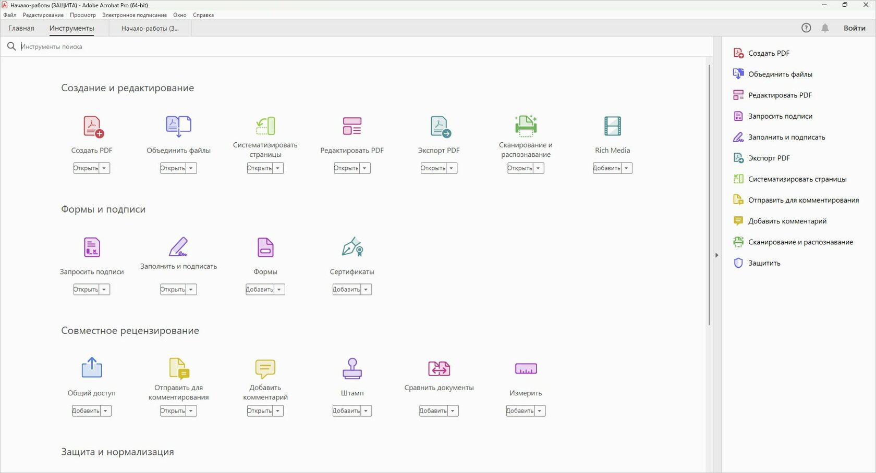876x473 pixels.
Task: Open the Просмотр menu
Action: 83,15
